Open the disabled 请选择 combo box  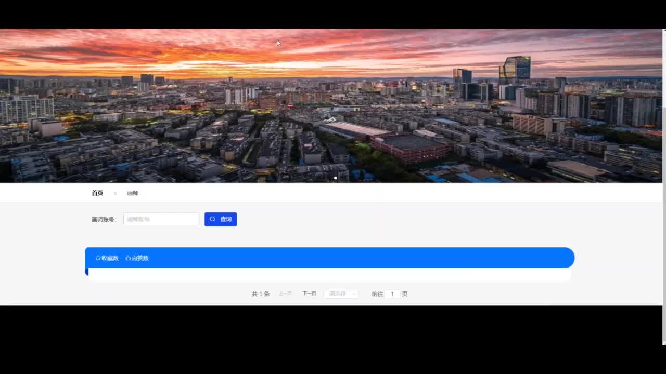point(341,293)
